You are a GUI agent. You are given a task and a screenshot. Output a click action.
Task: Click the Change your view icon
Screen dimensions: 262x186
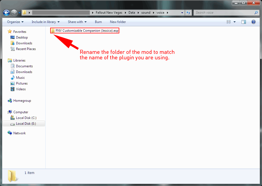click(228, 22)
